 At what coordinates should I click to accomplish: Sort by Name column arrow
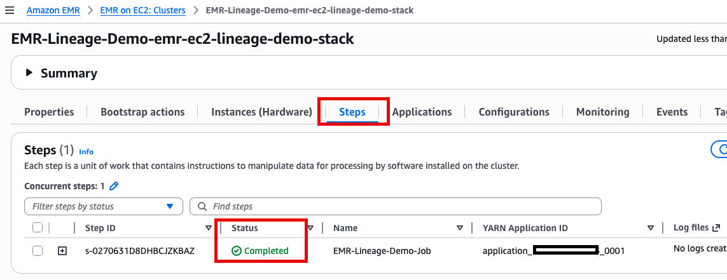[459, 228]
